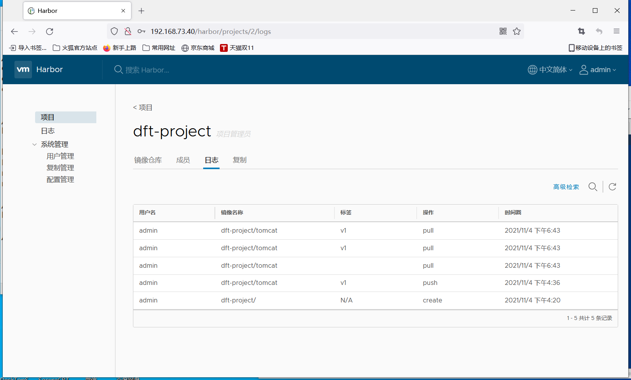Click the dft-project title heading
The image size is (631, 380).
point(172,132)
